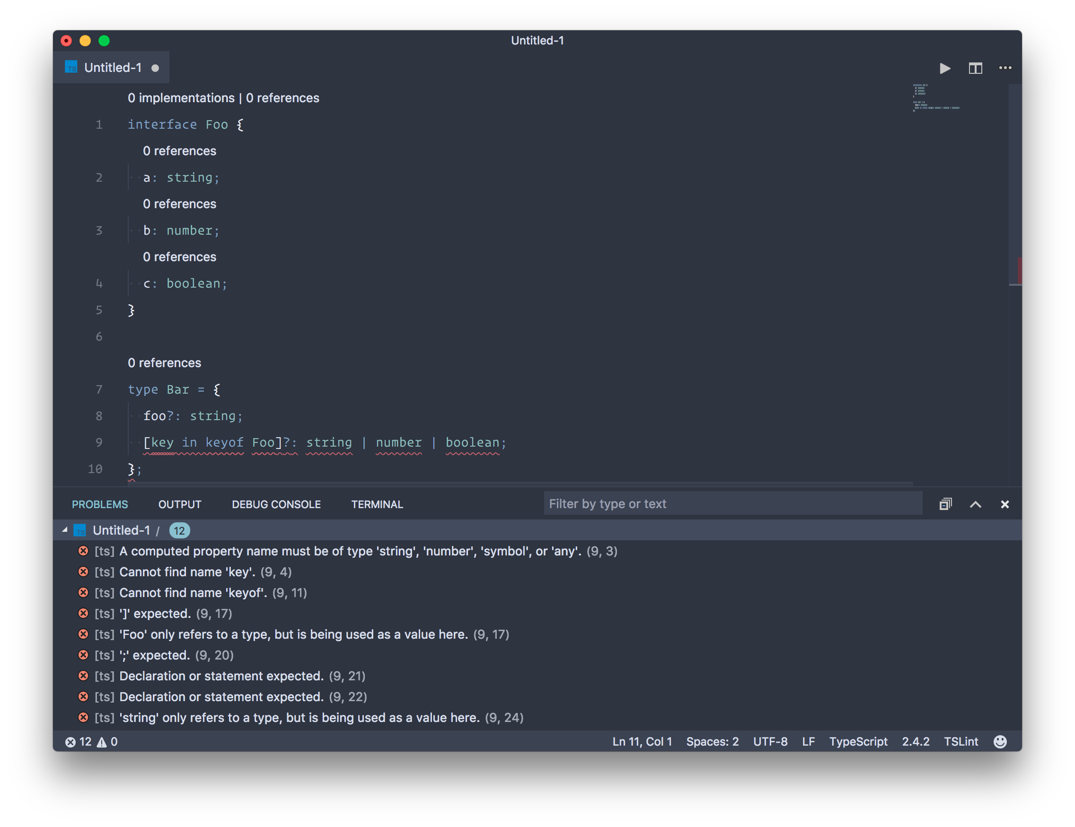This screenshot has height=827, width=1075.
Task: Open the TypeScript language mode selector
Action: pyautogui.click(x=858, y=741)
